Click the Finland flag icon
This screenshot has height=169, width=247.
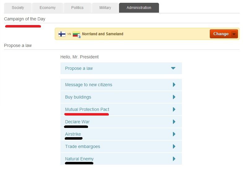62,34
